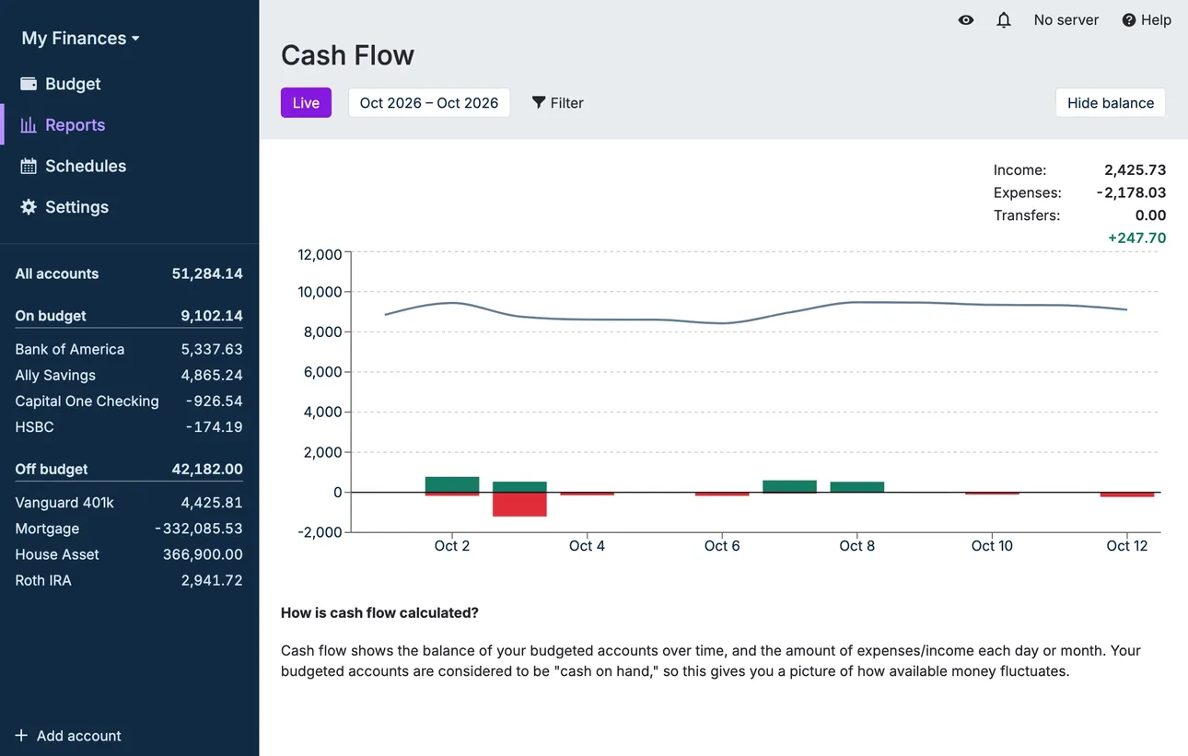Click the net change +247.70

point(1137,238)
